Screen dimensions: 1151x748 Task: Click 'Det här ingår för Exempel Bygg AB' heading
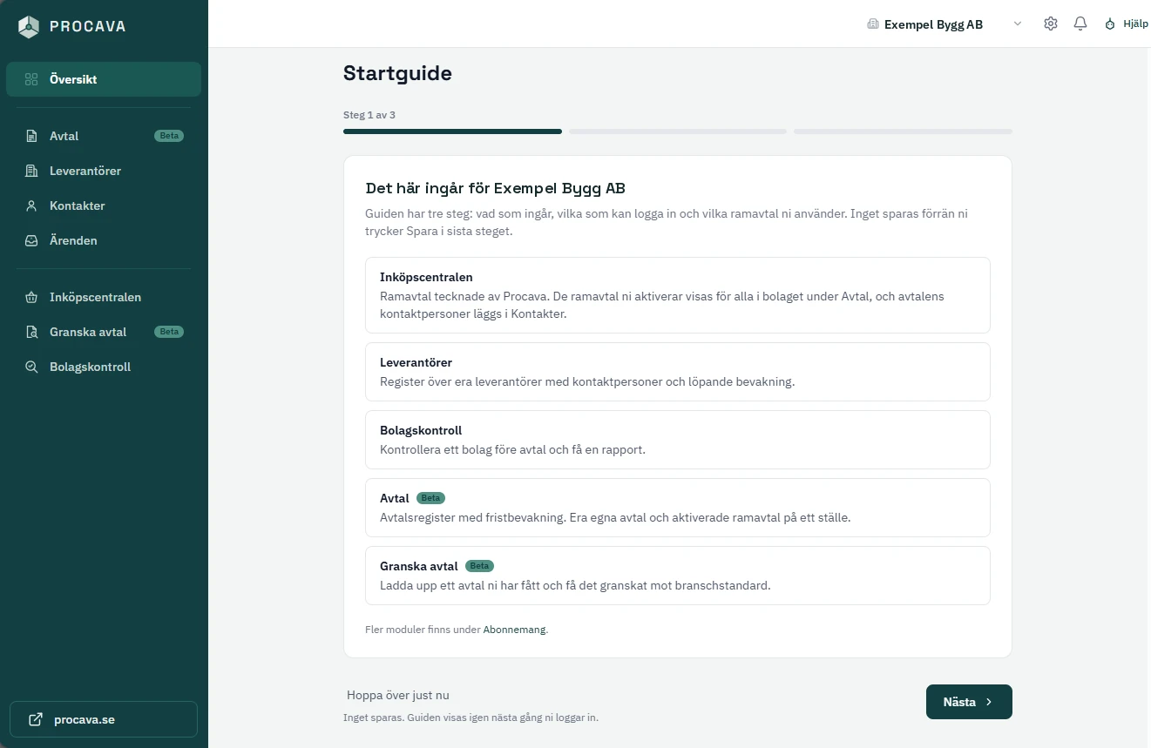(495, 188)
